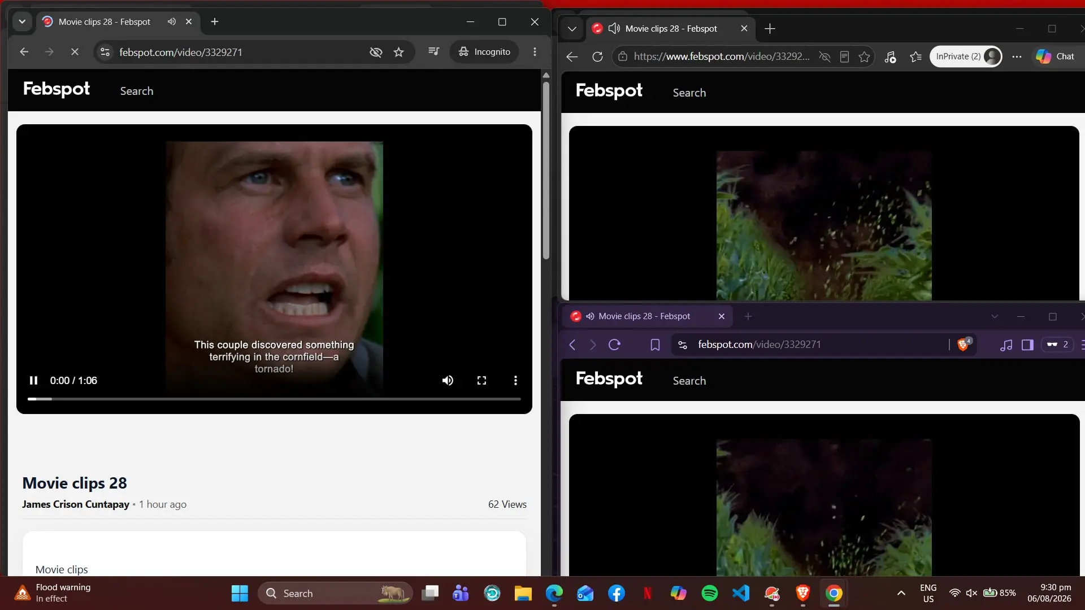Open the Windows Start menu
The height and width of the screenshot is (610, 1085).
tap(240, 593)
